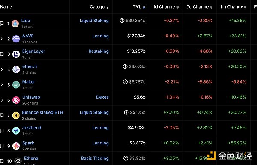Expand the Uniswap row chevron
This screenshot has width=257, height=165.
pos(2,100)
